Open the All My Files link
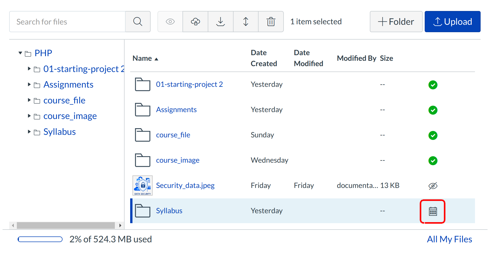 click(449, 239)
